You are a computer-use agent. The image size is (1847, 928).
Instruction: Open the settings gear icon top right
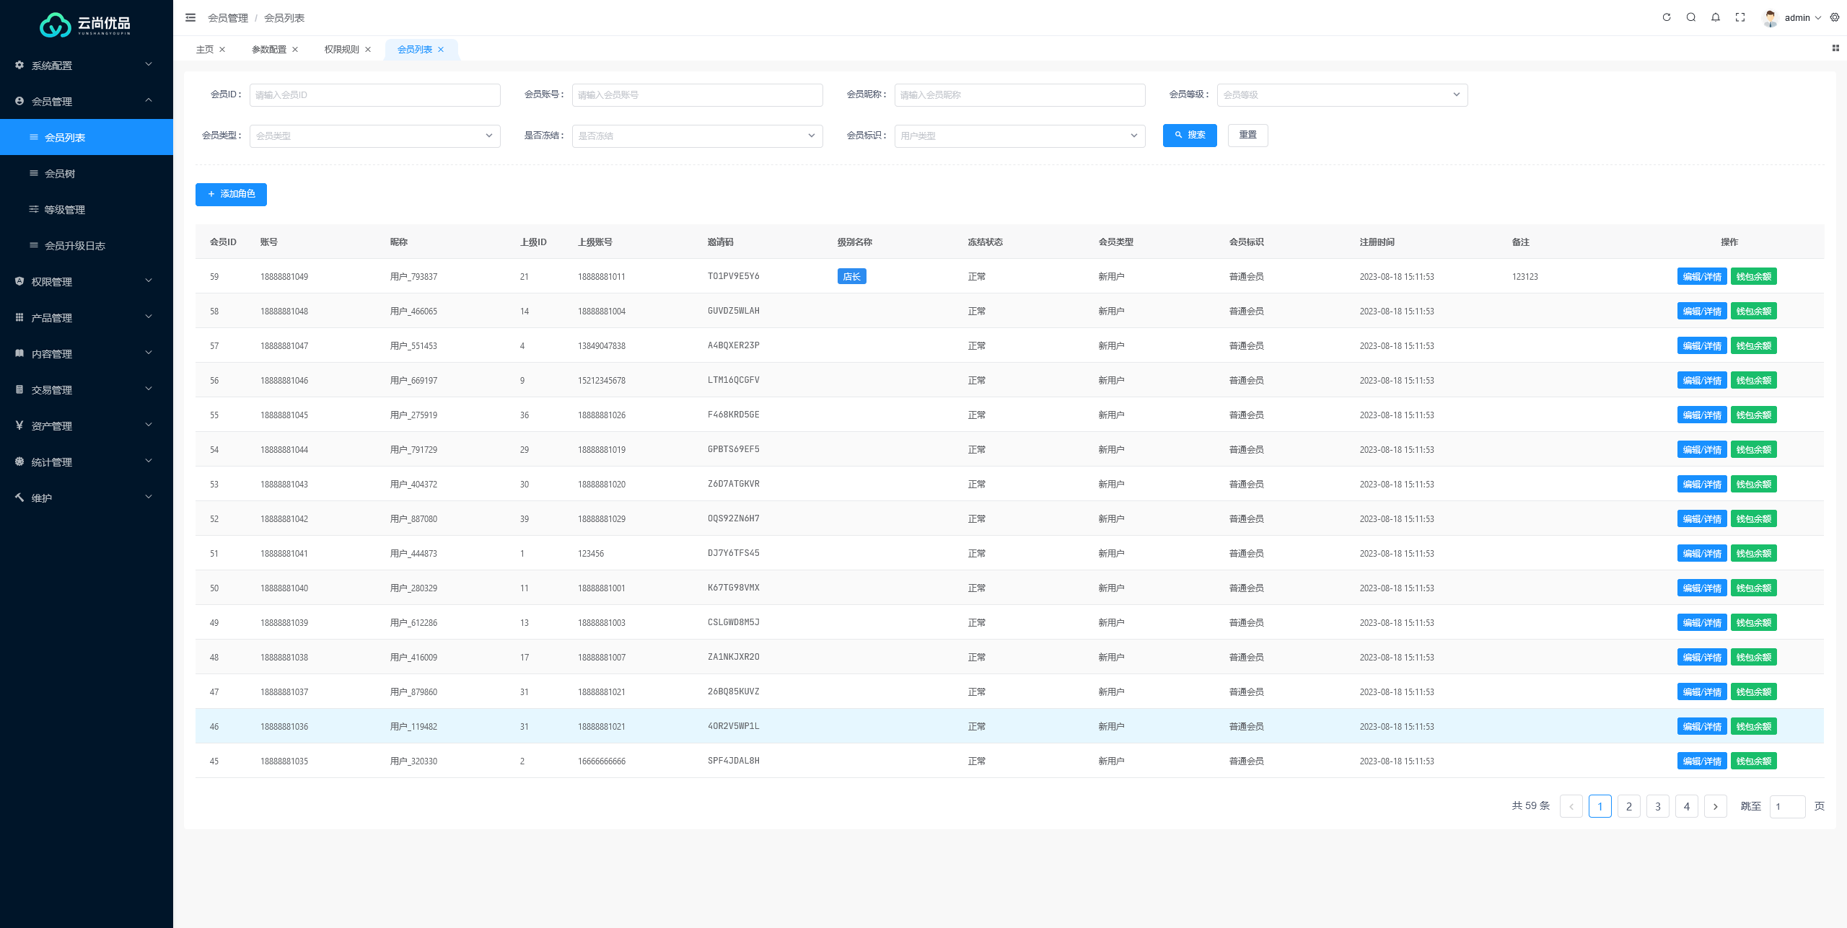1835,17
